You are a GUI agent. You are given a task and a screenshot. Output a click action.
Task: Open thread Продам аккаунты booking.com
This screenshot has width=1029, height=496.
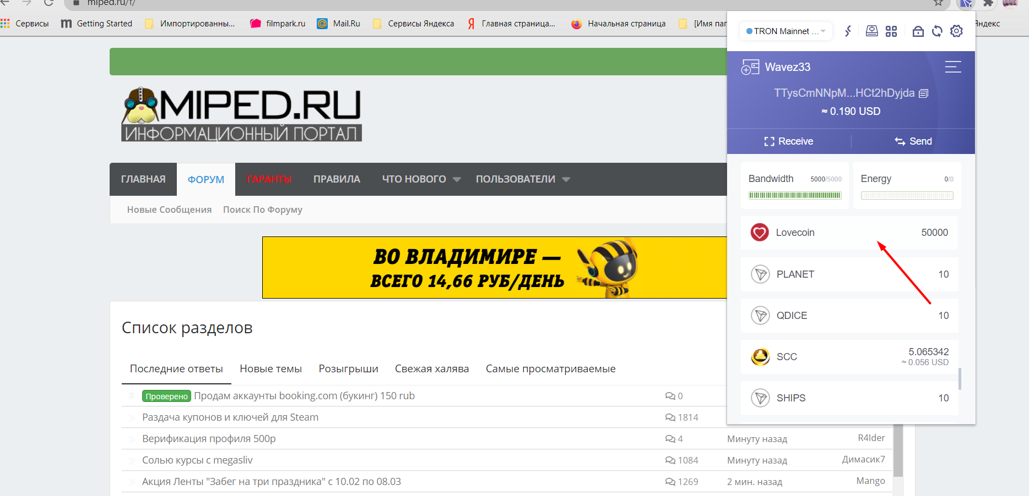[305, 396]
